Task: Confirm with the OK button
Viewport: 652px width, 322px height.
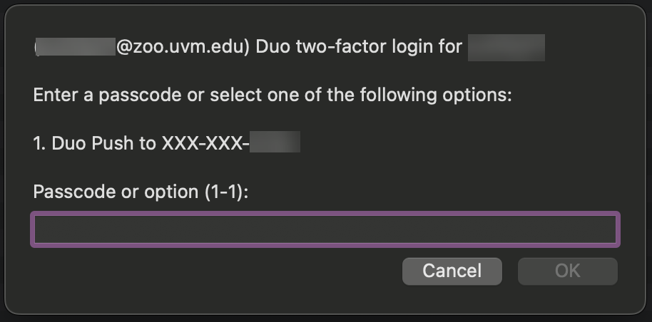Action: click(x=567, y=271)
